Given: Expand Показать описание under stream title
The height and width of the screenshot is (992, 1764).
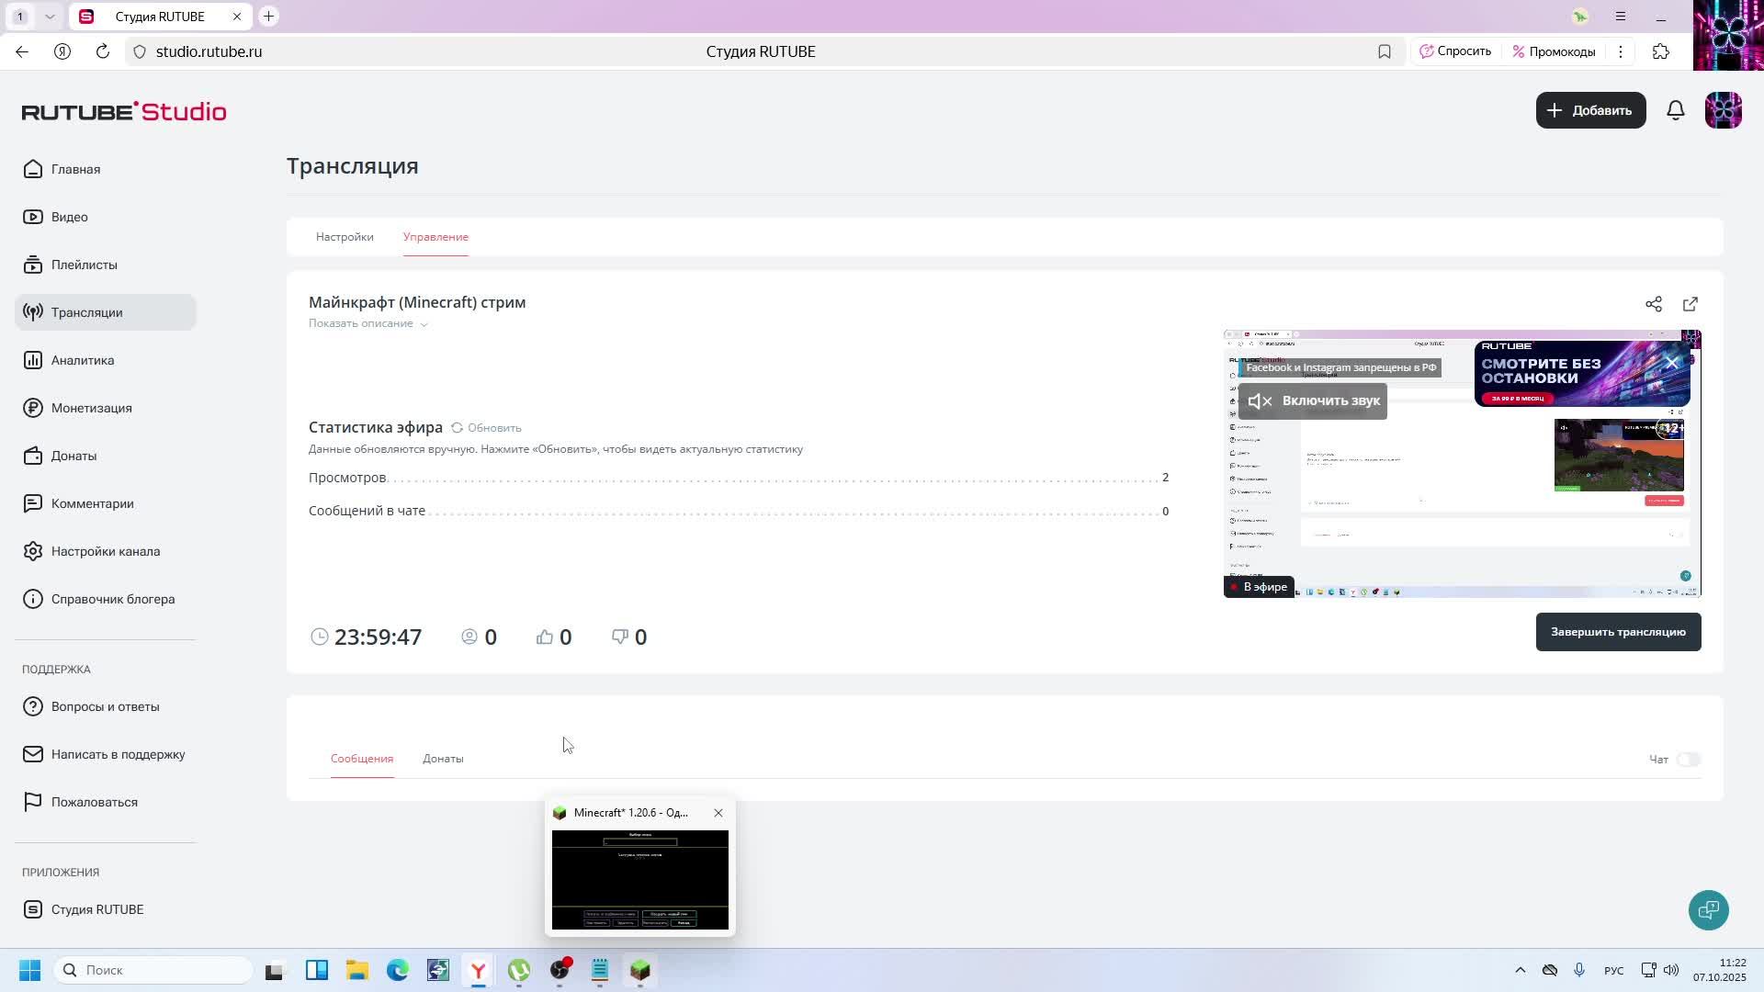Looking at the screenshot, I should pos(367,323).
